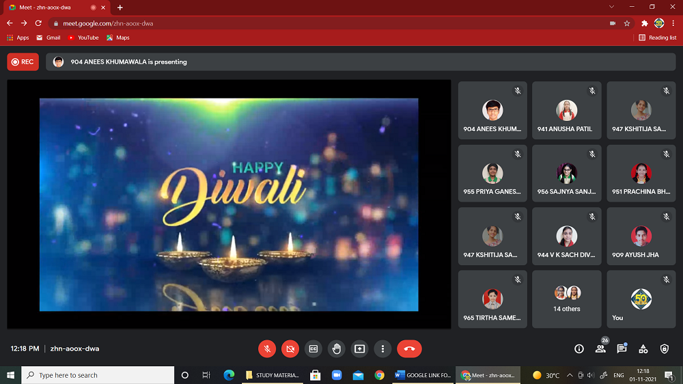Click the Happy Diwali presentation area

pyautogui.click(x=229, y=204)
